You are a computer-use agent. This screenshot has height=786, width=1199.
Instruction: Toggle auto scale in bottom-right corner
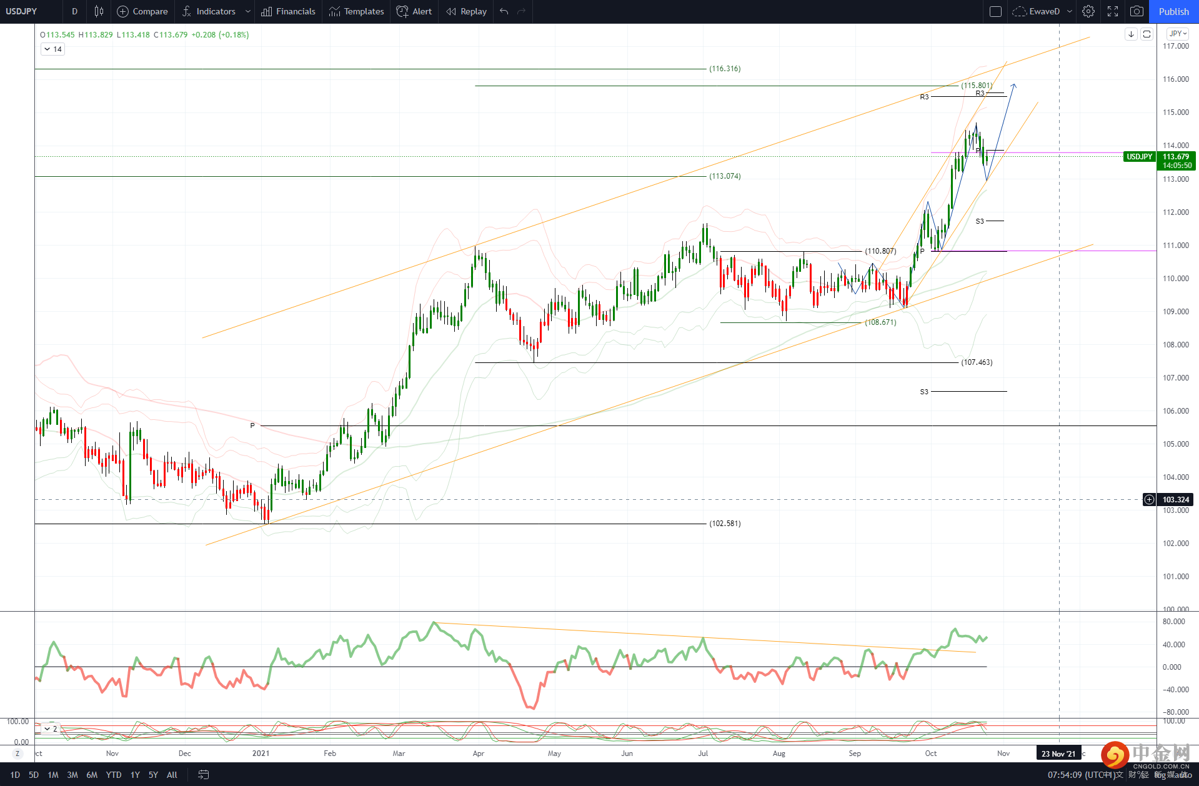(x=1183, y=775)
